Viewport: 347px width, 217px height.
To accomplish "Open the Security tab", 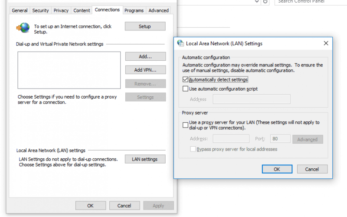I will [x=40, y=10].
